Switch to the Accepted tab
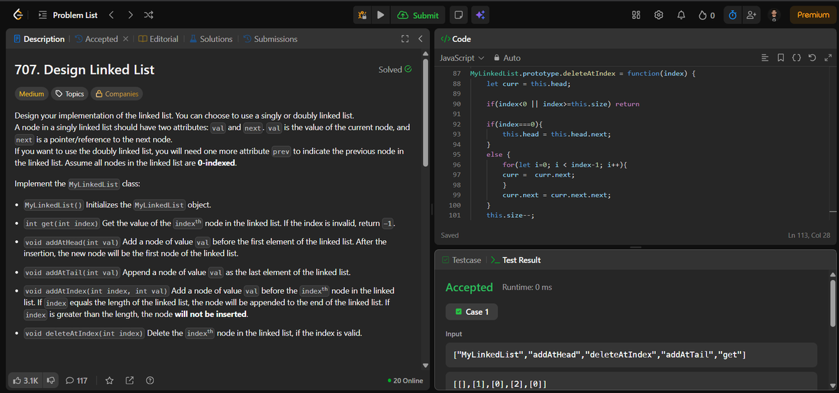839x393 pixels. (95, 39)
